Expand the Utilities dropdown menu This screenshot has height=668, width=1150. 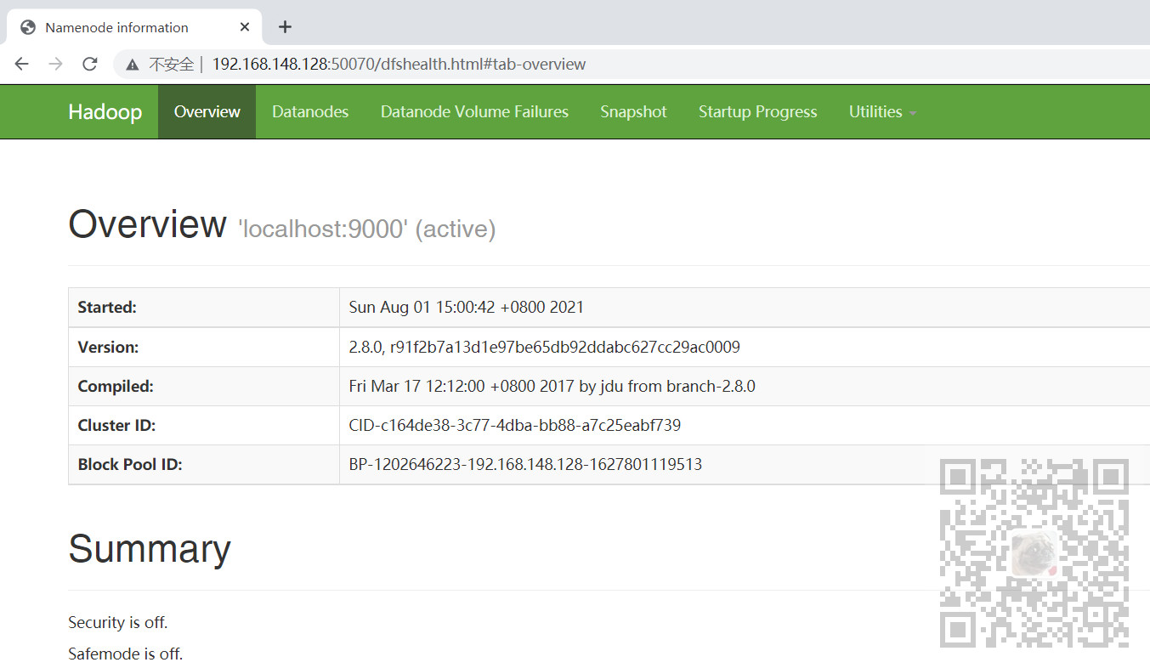tap(882, 111)
